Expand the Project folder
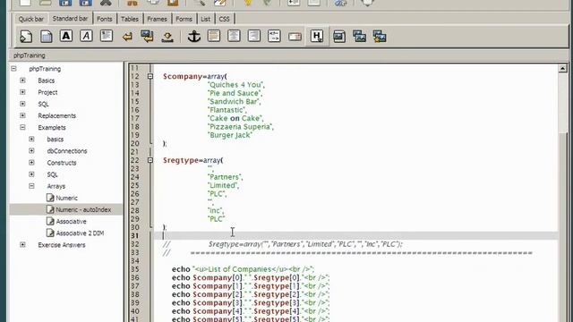This screenshot has width=573, height=322. coord(22,92)
